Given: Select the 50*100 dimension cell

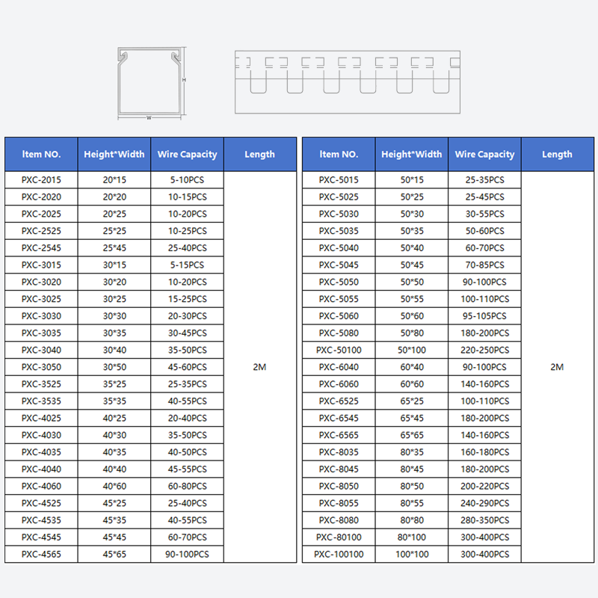Looking at the screenshot, I should (x=411, y=350).
